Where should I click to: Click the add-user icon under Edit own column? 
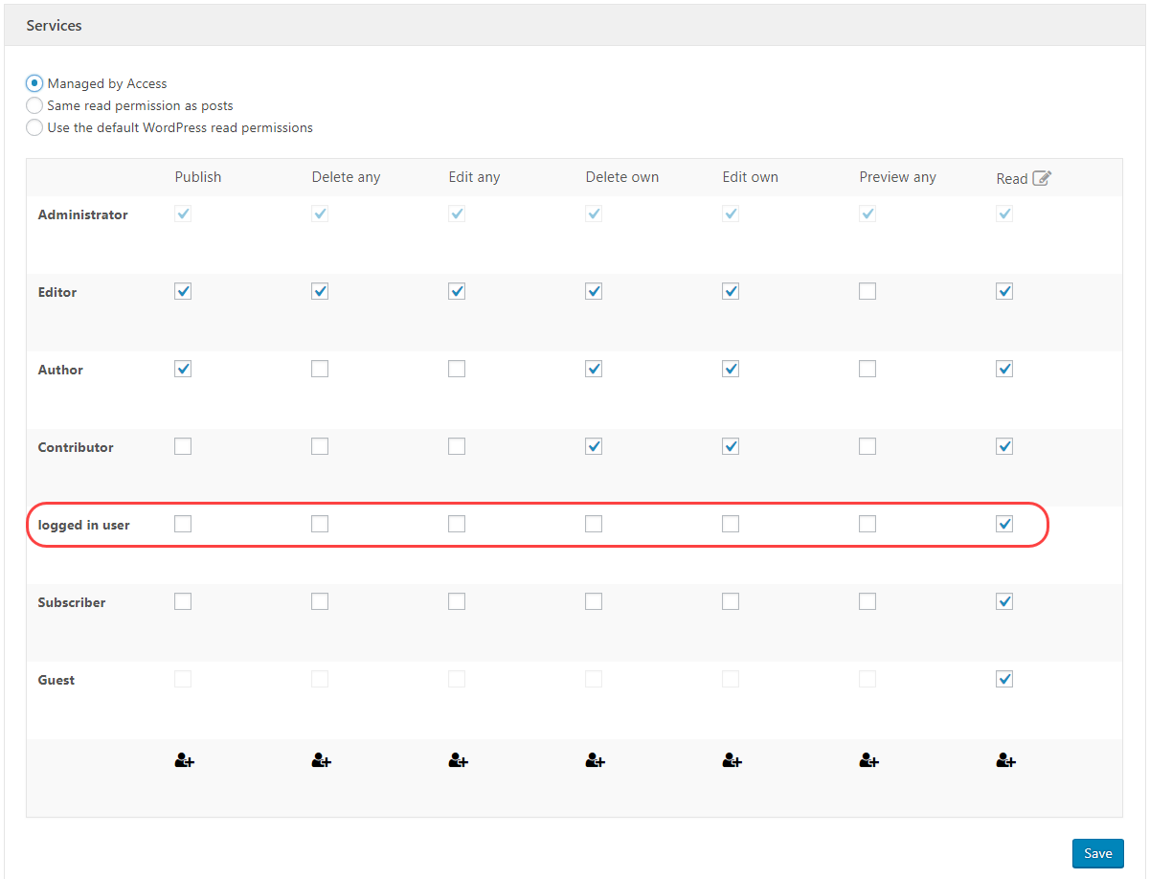(x=732, y=761)
